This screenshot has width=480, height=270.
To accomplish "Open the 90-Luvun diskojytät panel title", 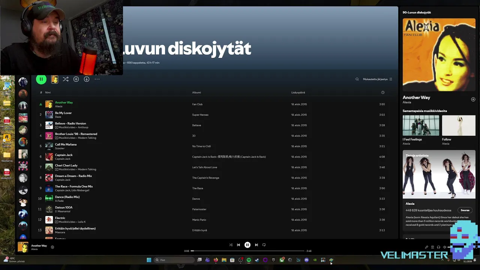I will tap(417, 12).
